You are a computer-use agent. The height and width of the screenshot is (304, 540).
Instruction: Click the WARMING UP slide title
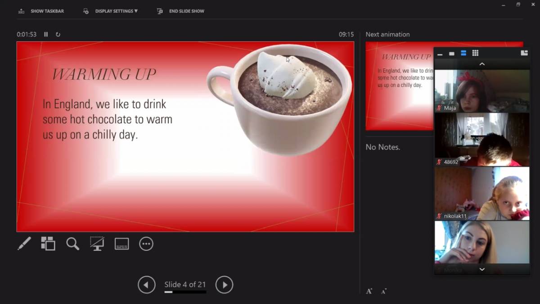coord(104,74)
